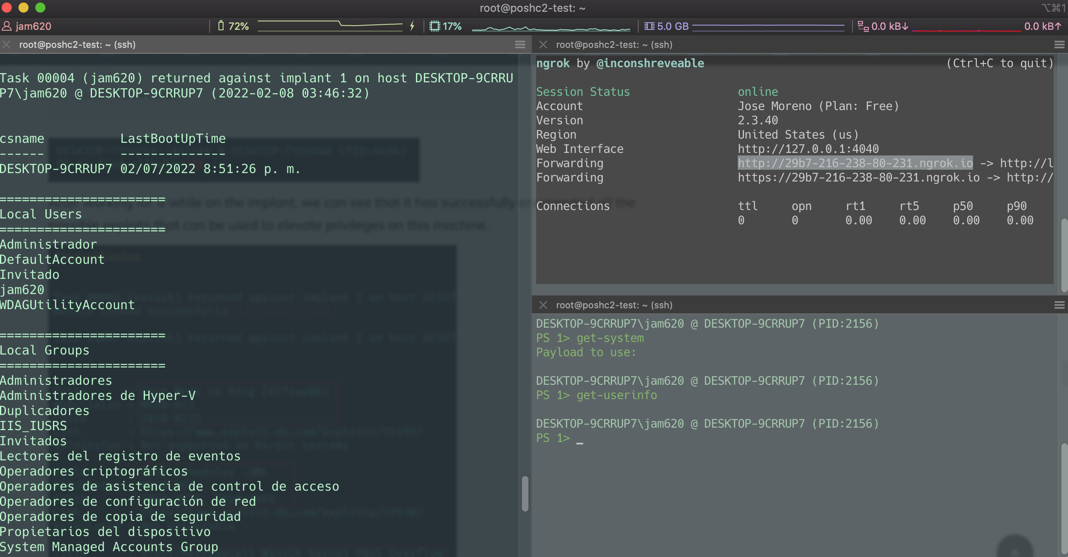Click the 'Connections' label
This screenshot has width=1068, height=557.
click(x=573, y=206)
